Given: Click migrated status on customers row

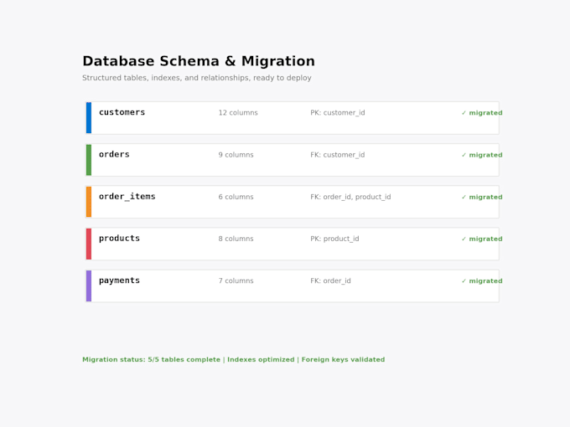Looking at the screenshot, I should (x=482, y=113).
